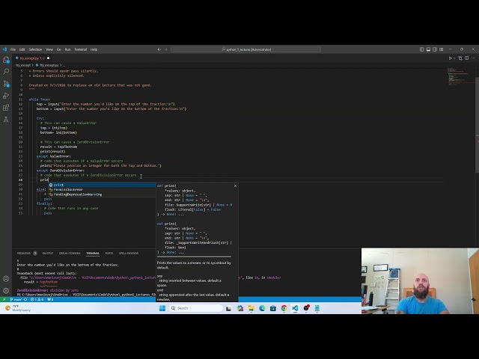Open the File menu
The width and height of the screenshot is (479, 359).
point(13,49)
